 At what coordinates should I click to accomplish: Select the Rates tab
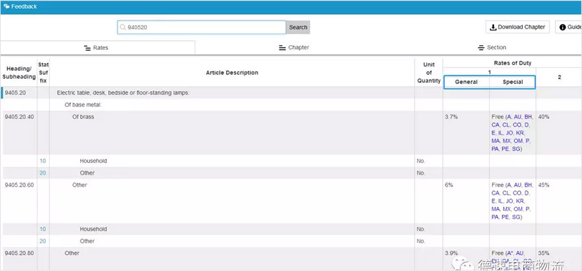tap(98, 48)
